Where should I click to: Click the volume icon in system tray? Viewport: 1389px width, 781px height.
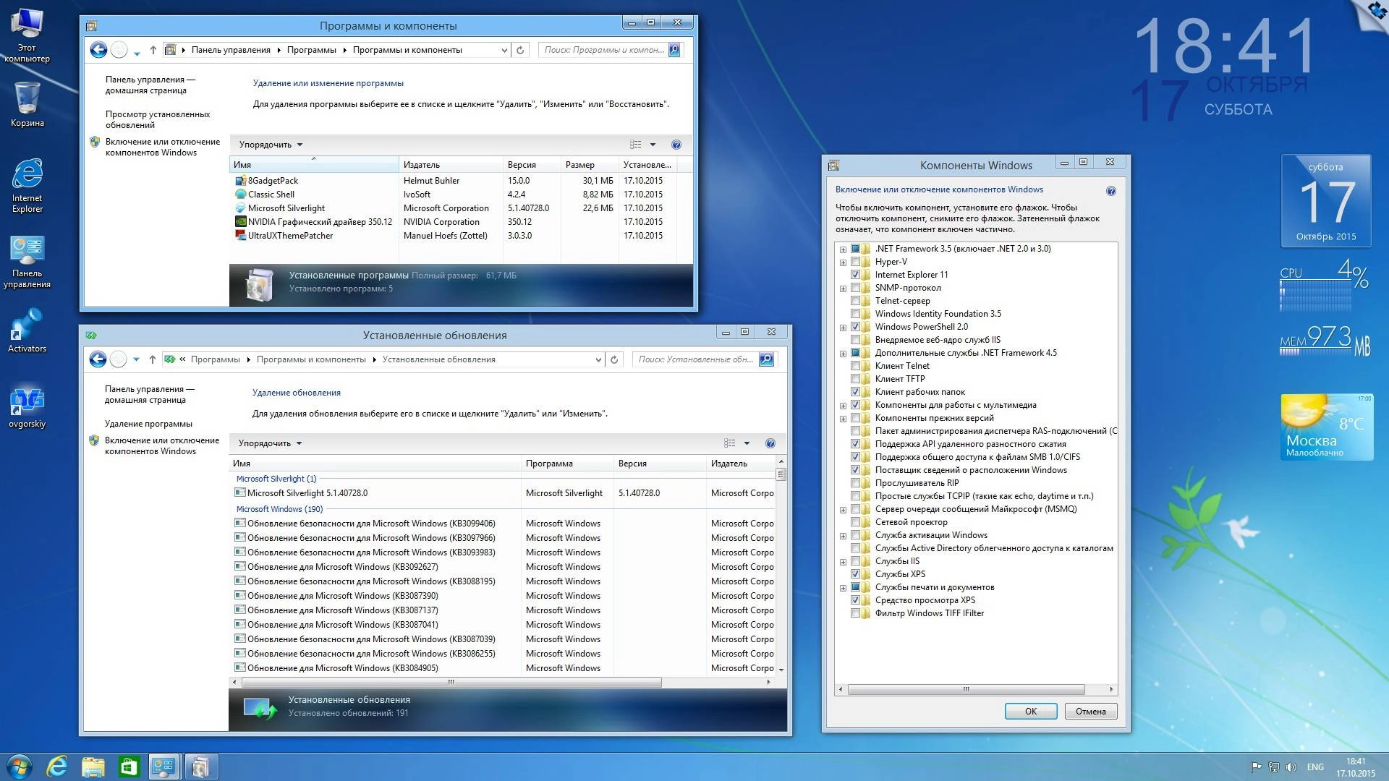click(1291, 767)
